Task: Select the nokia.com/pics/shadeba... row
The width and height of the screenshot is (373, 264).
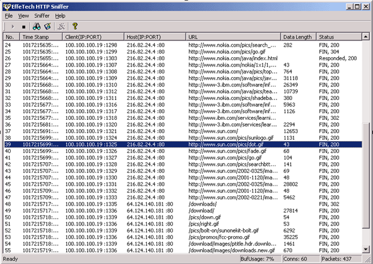Action: [x=183, y=98]
